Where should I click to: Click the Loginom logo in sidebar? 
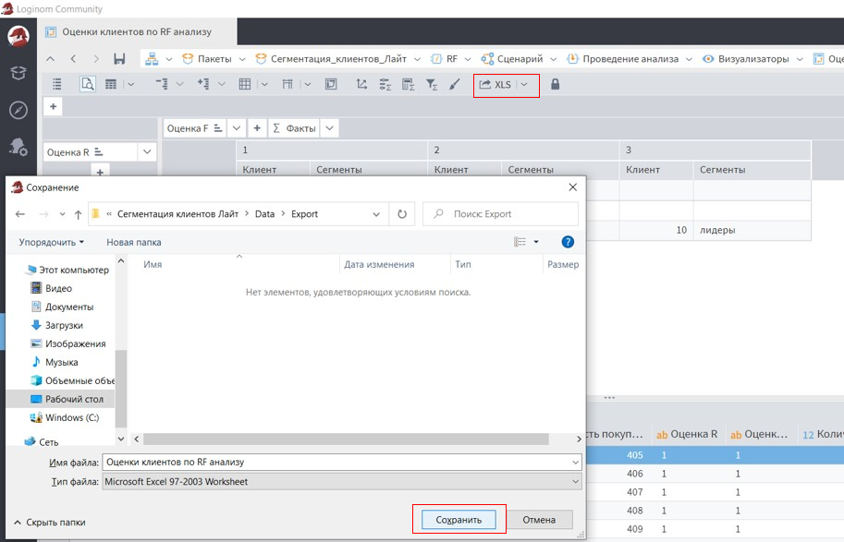(18, 36)
